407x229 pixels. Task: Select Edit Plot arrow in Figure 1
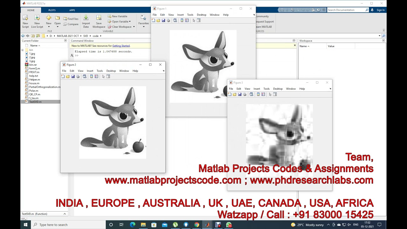(194, 20)
